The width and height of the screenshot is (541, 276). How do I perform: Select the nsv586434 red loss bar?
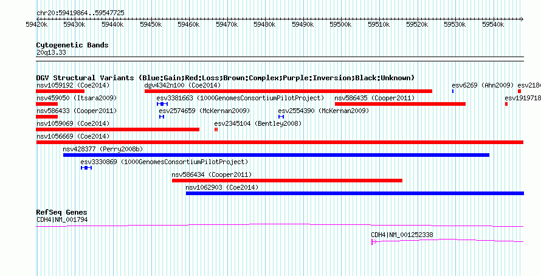[x=287, y=181]
